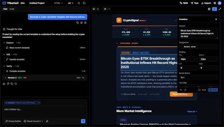Screen dimensions: 224x127
Task: Edit the Untitled Project name field
Action: click(39, 3)
